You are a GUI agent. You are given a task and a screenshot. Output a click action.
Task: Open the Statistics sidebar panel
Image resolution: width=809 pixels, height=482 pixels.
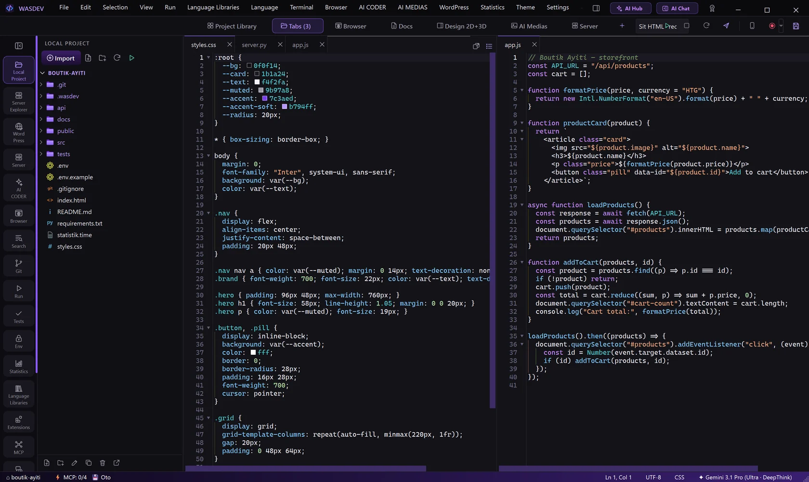click(x=19, y=366)
